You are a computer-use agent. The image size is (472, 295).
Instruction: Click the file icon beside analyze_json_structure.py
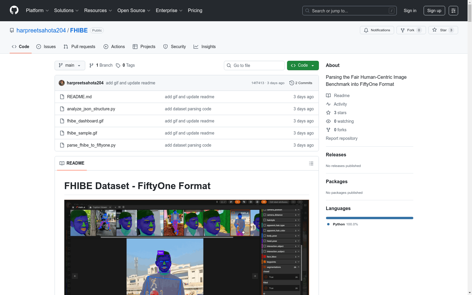[62, 109]
